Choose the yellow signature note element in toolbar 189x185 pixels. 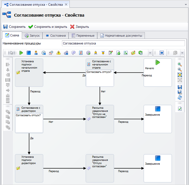coord(133,53)
